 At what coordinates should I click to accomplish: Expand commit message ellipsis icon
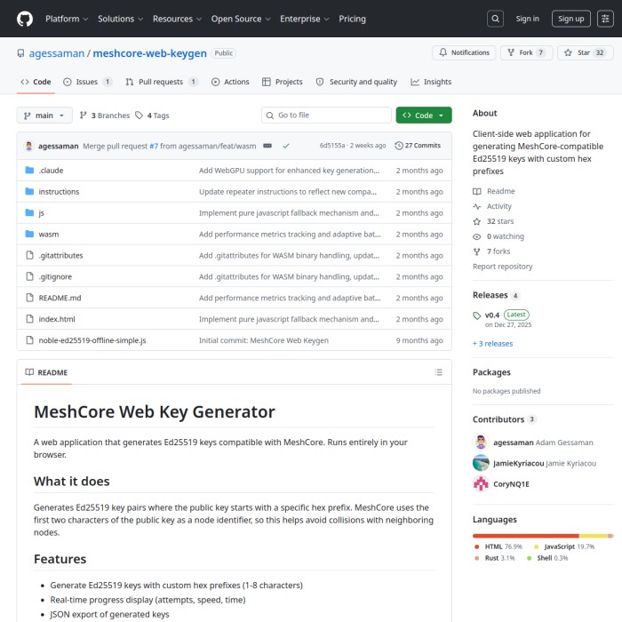coord(267,146)
